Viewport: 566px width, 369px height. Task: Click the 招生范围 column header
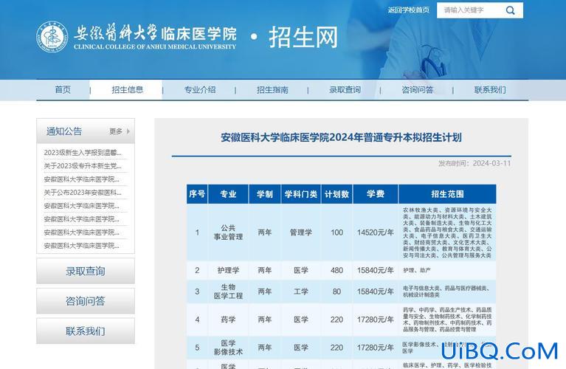pyautogui.click(x=447, y=194)
